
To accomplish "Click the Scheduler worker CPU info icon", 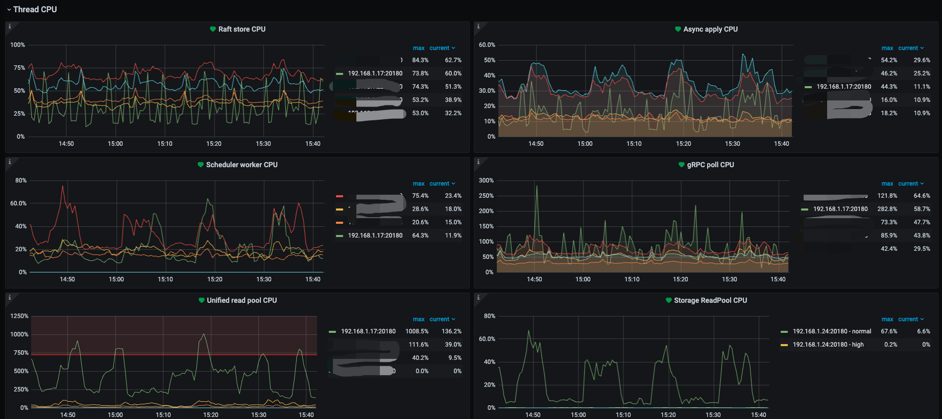I will coord(10,162).
